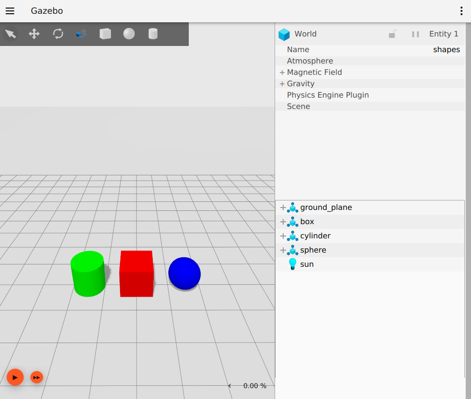Toggle the inspector lock icon
The image size is (471, 399).
[x=392, y=34]
